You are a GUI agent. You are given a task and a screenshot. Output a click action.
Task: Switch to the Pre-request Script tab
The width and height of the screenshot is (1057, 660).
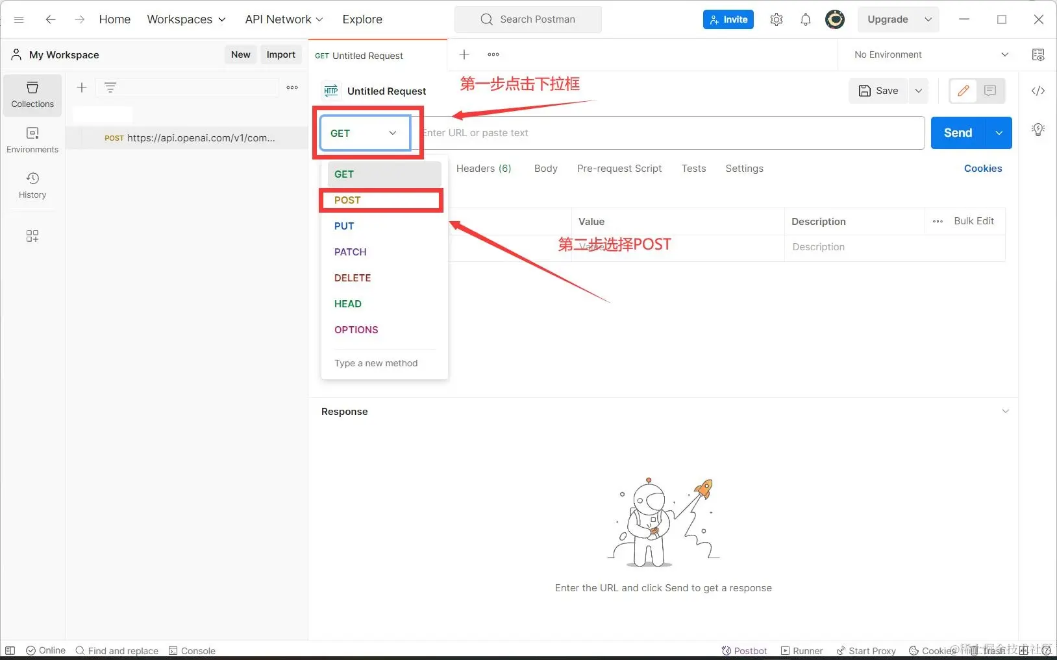point(619,169)
